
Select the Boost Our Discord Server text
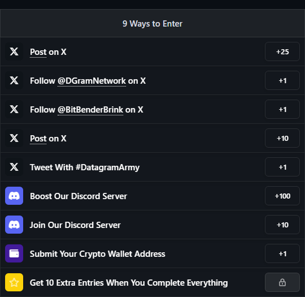point(79,196)
